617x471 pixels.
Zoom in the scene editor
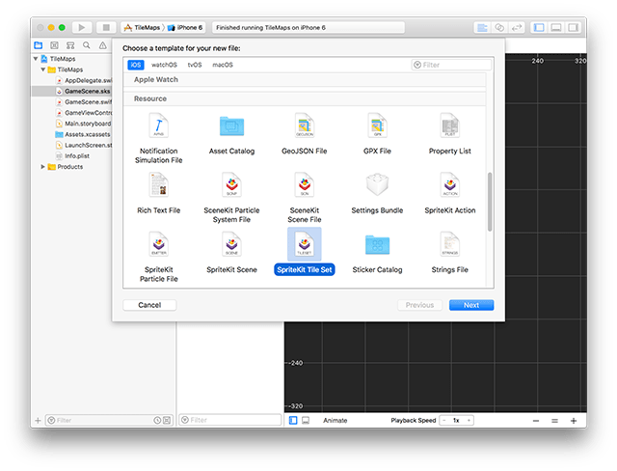[574, 421]
